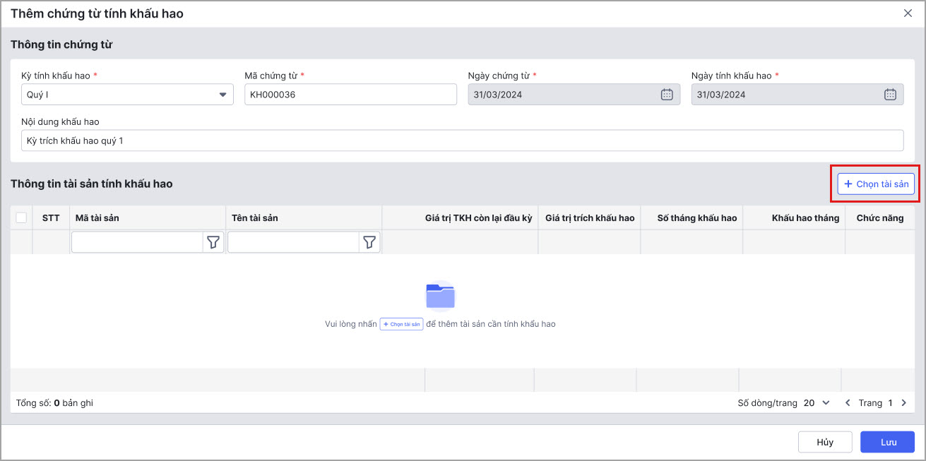This screenshot has width=926, height=461.
Task: Go to next page arrow
Action: point(903,403)
